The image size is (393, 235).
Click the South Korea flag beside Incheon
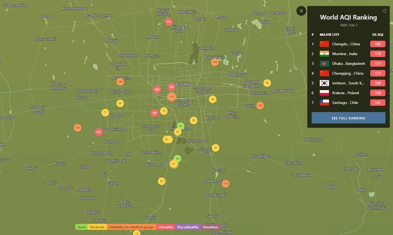coord(324,83)
